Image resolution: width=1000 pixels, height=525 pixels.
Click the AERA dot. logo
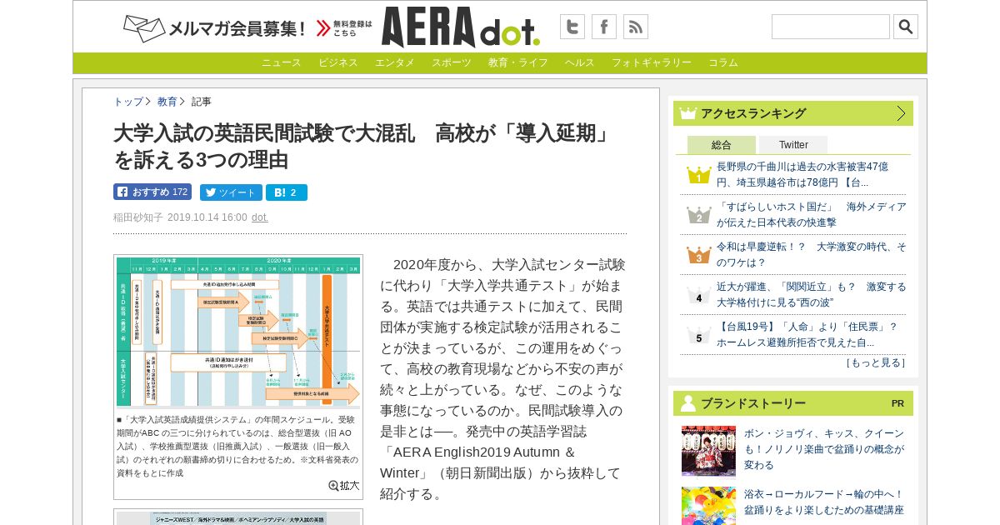pyautogui.click(x=461, y=27)
